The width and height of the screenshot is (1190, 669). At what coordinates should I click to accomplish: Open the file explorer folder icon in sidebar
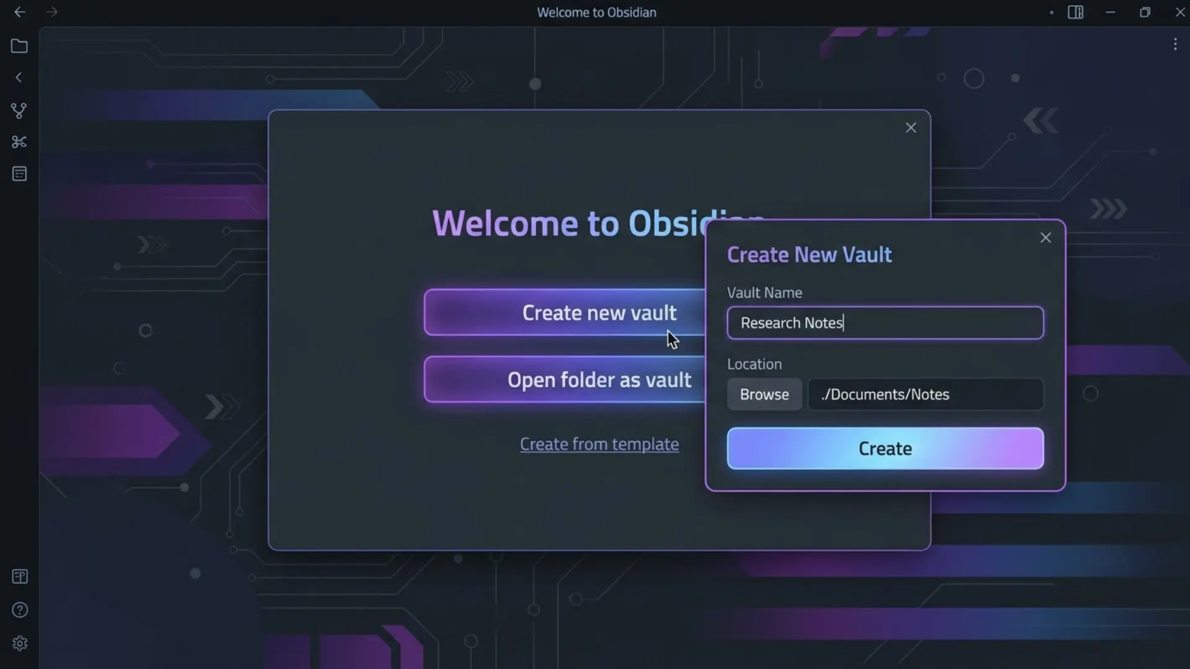(19, 46)
